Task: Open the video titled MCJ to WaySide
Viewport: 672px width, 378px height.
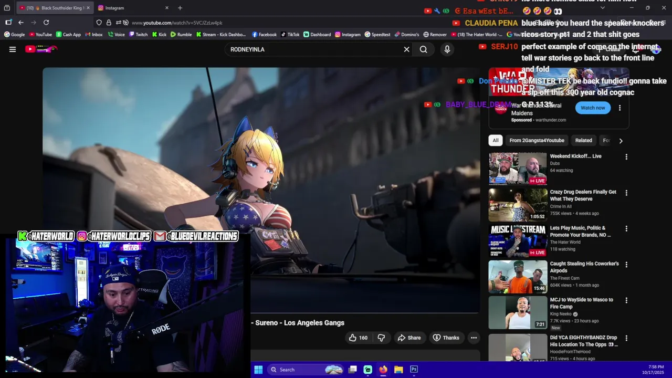Action: click(x=581, y=303)
